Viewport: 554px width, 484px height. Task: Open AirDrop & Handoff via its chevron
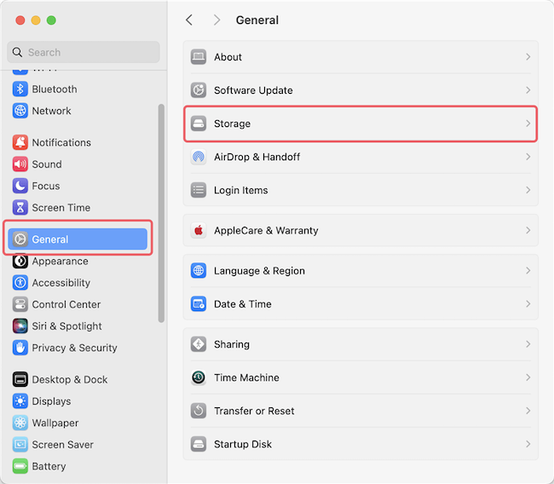(528, 157)
